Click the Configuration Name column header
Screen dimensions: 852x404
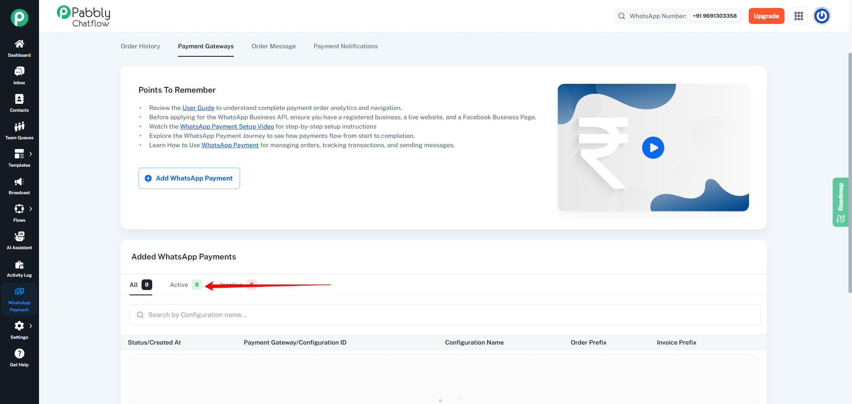474,342
